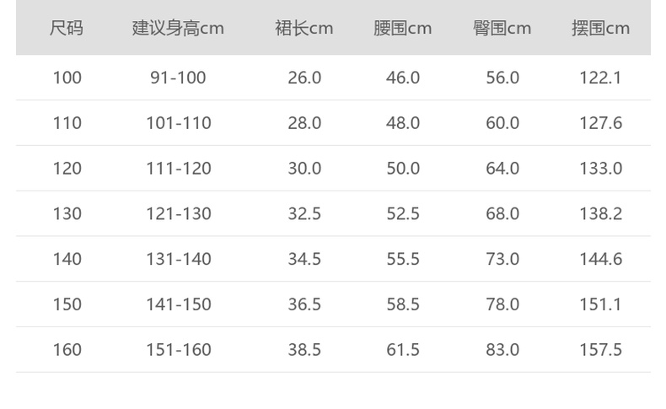Select size 110 in the 尺码 column

67,123
